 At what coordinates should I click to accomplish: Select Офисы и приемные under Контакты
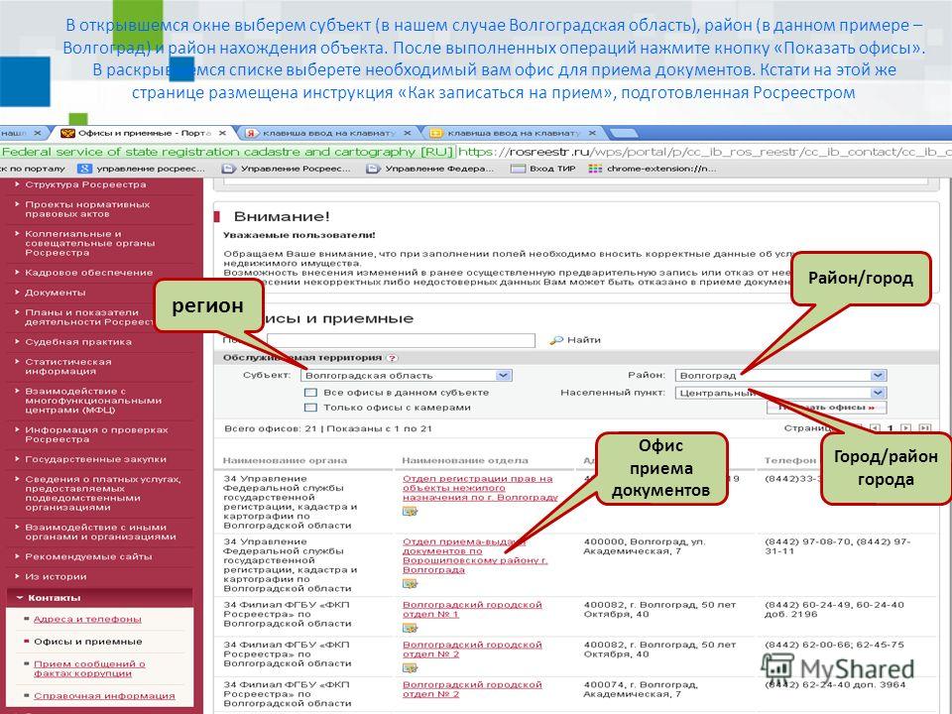[88, 642]
